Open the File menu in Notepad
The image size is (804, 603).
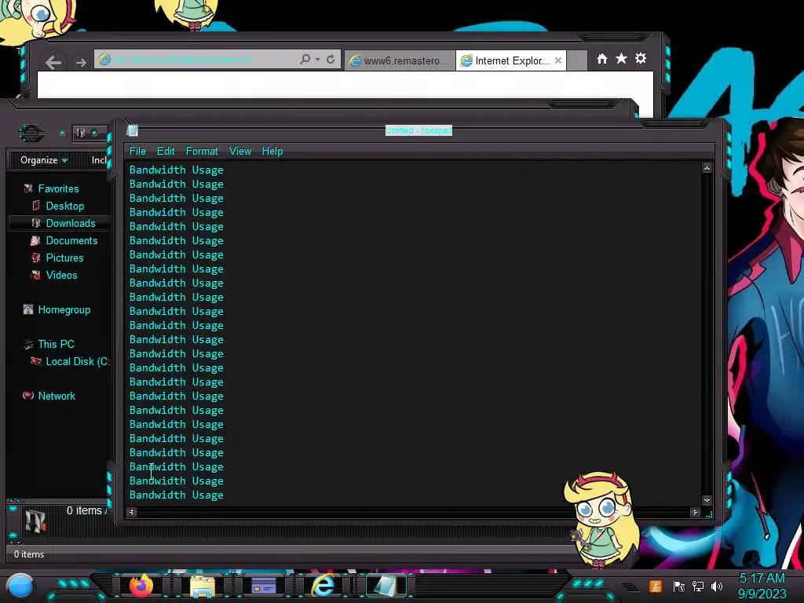(137, 152)
